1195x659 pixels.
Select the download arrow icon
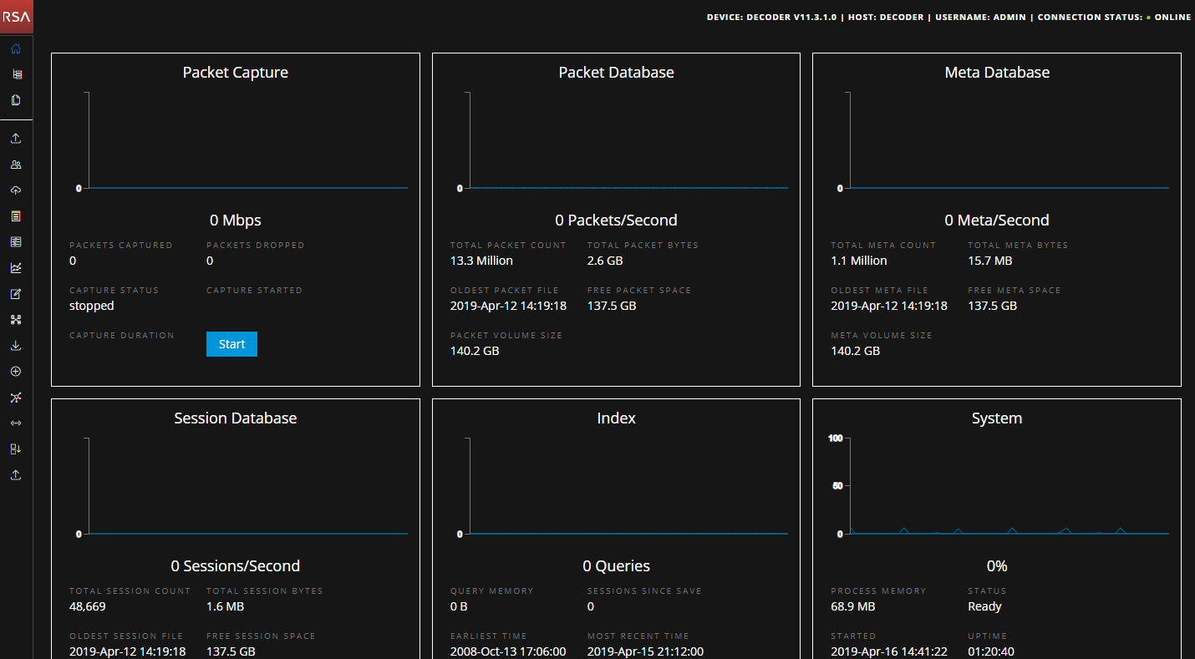pyautogui.click(x=15, y=345)
